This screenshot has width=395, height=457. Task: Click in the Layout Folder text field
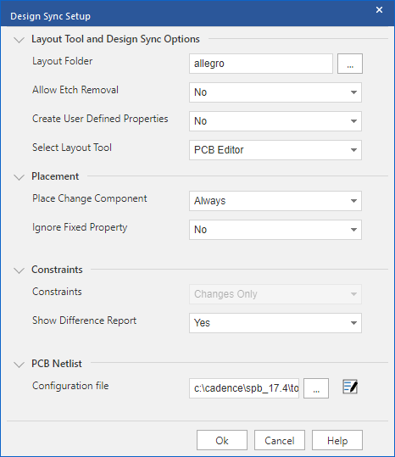pyautogui.click(x=261, y=64)
